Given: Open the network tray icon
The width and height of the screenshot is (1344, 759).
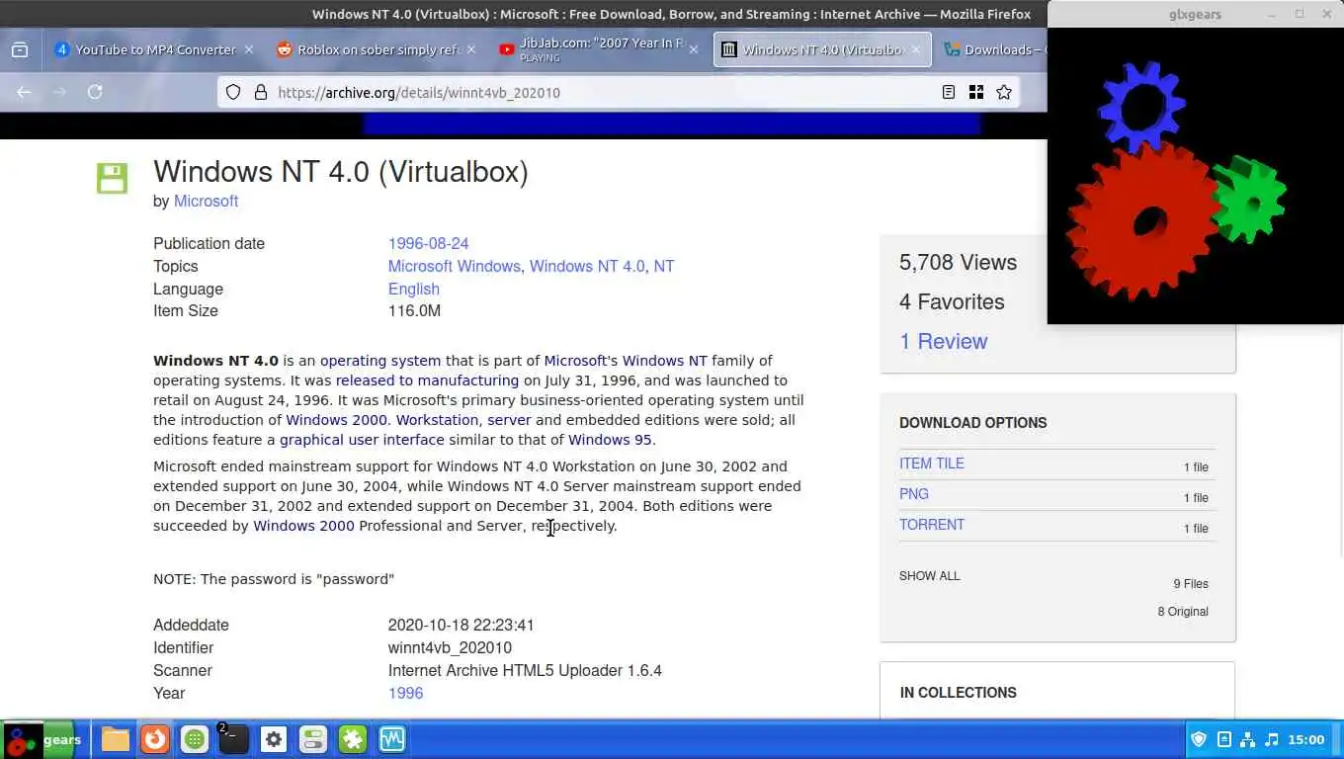Looking at the screenshot, I should [x=1248, y=739].
